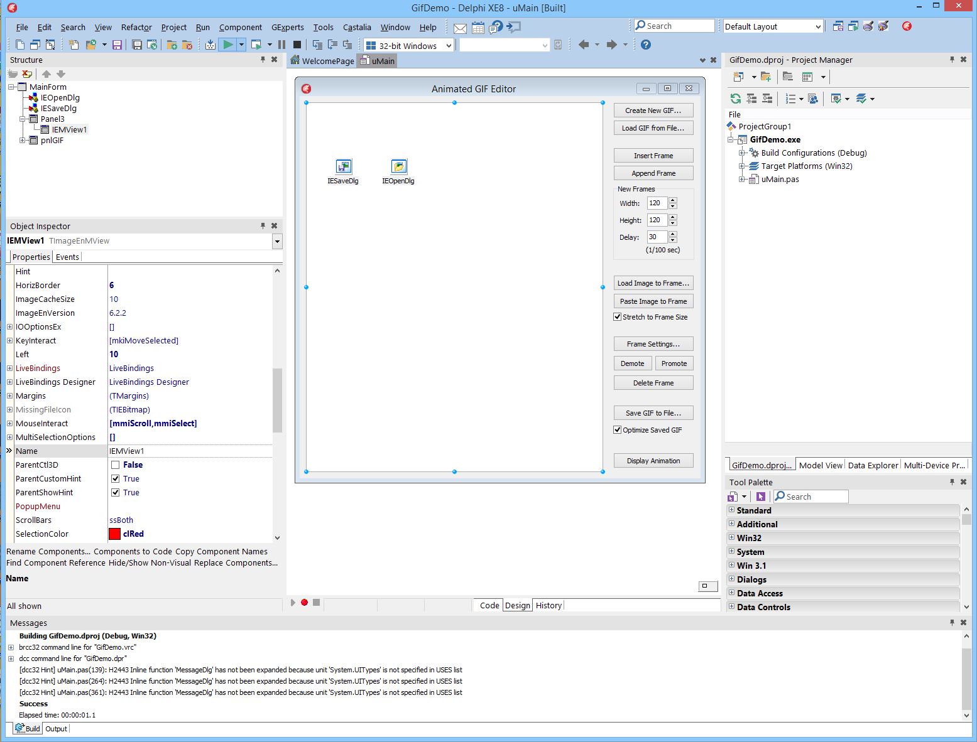977x742 pixels.
Task: Click the Tool Palette Search field
Action: click(x=811, y=497)
